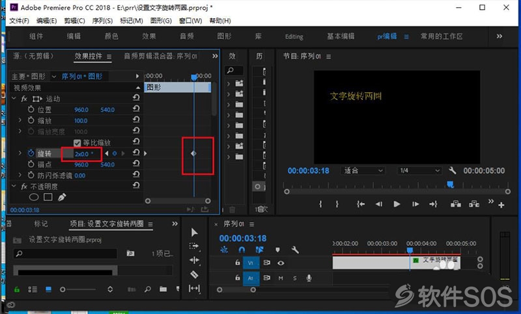The image size is (521, 314).
Task: Click Mark Out in Program monitor
Action: point(337,204)
